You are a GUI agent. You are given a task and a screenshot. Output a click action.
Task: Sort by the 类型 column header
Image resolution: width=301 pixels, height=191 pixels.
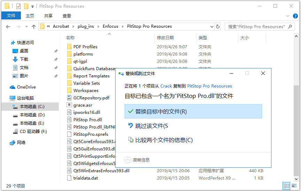203,38
